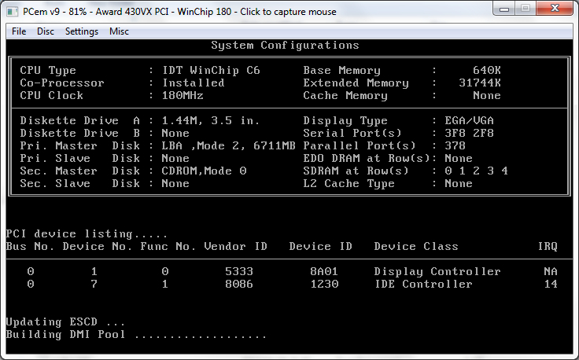
Task: Click the '640K' base memory value
Action: pos(487,70)
